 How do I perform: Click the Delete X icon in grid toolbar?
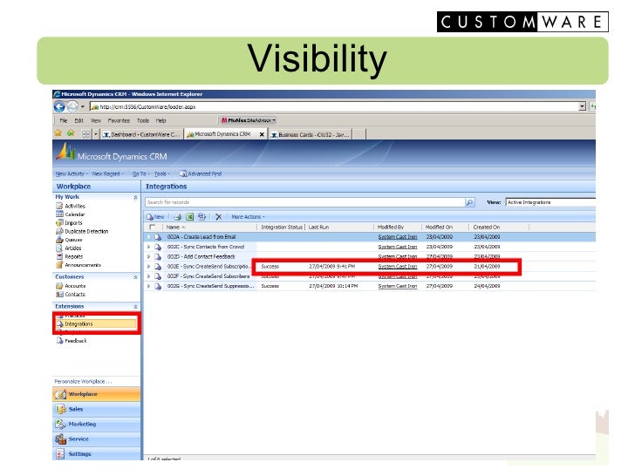click(x=219, y=217)
